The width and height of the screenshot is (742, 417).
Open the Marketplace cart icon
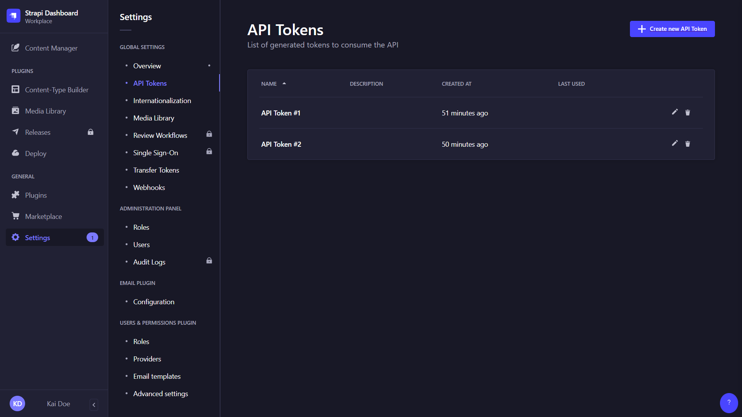[x=15, y=216]
